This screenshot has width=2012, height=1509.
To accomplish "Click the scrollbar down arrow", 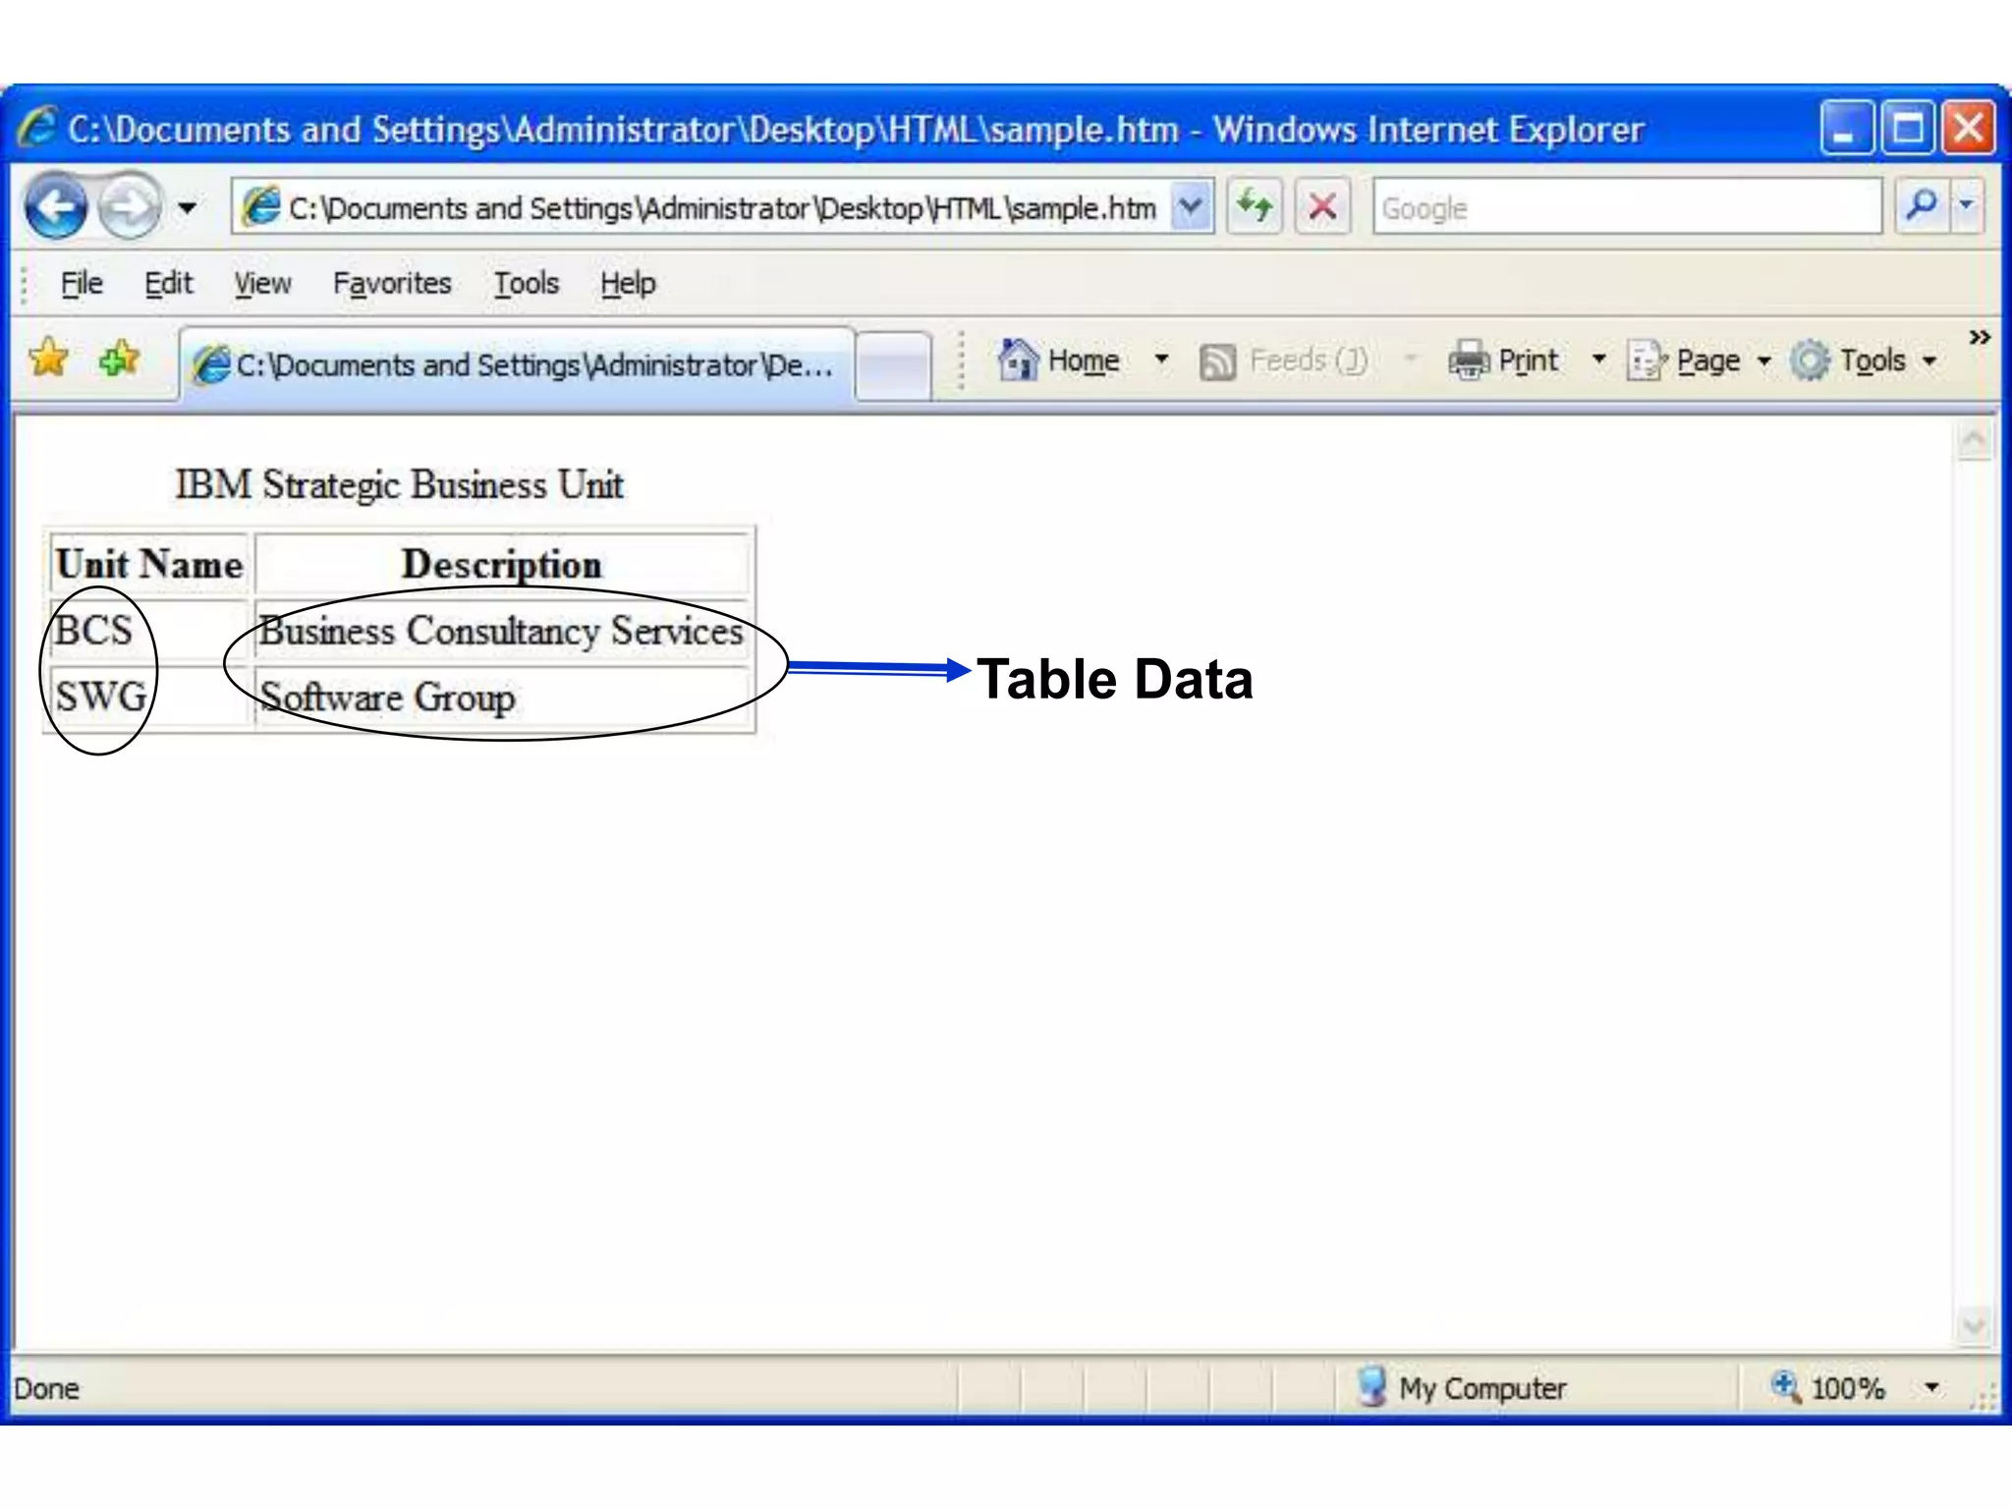I will point(1975,1325).
